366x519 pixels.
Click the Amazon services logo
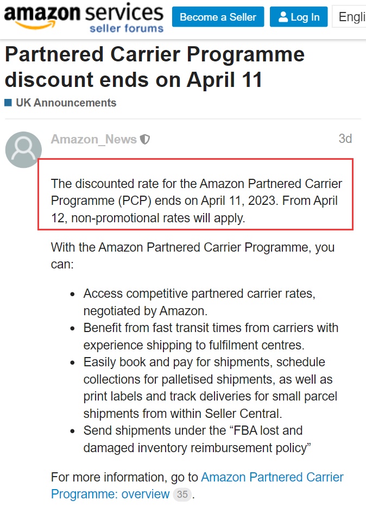click(84, 17)
